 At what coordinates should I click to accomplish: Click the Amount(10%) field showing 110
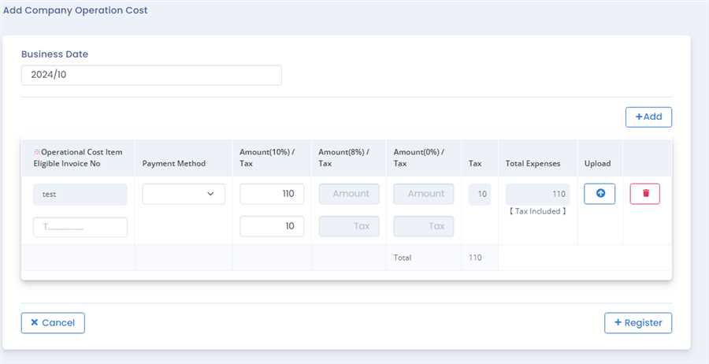coord(272,194)
